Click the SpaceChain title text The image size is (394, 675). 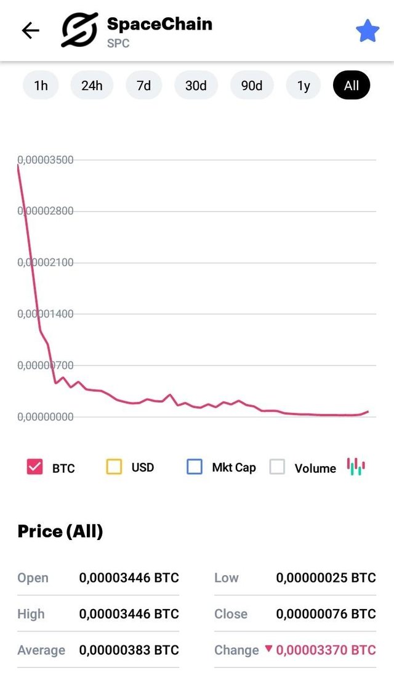159,24
